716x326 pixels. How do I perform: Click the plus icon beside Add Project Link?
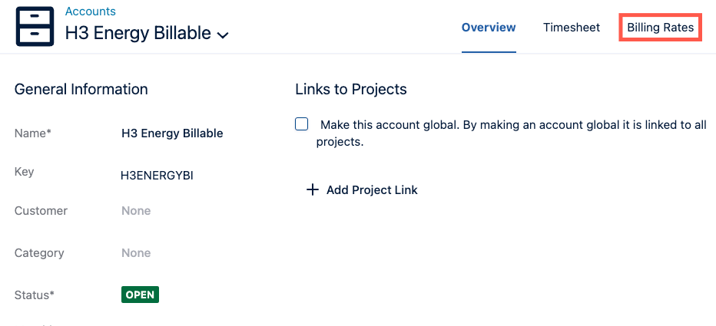[x=312, y=190]
